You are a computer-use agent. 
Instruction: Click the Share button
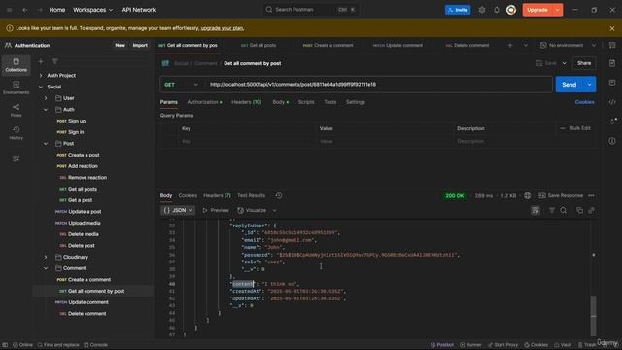click(584, 63)
